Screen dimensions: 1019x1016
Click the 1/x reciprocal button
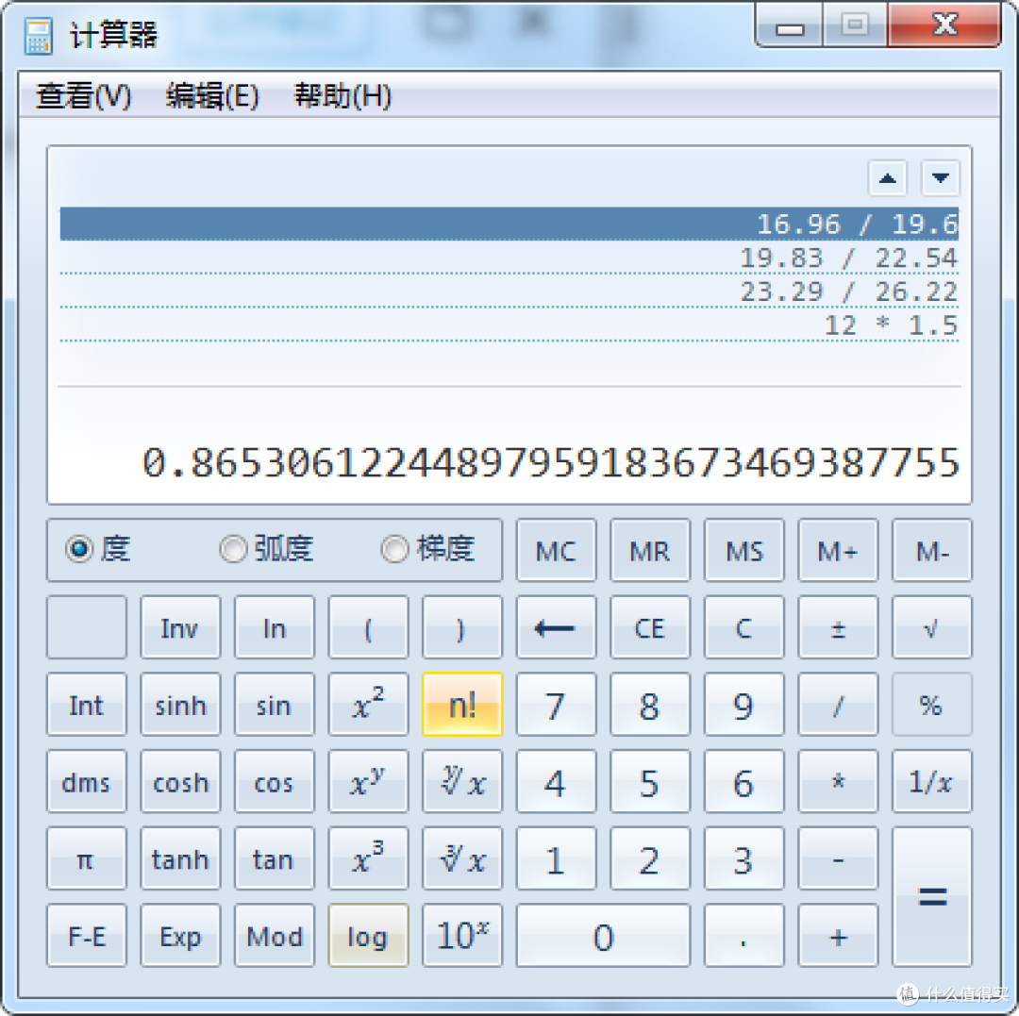[932, 781]
